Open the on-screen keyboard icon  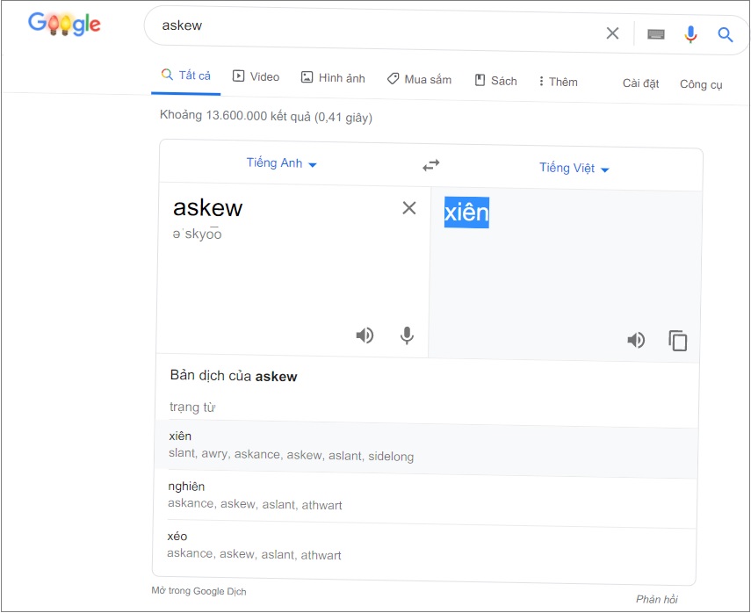click(656, 34)
